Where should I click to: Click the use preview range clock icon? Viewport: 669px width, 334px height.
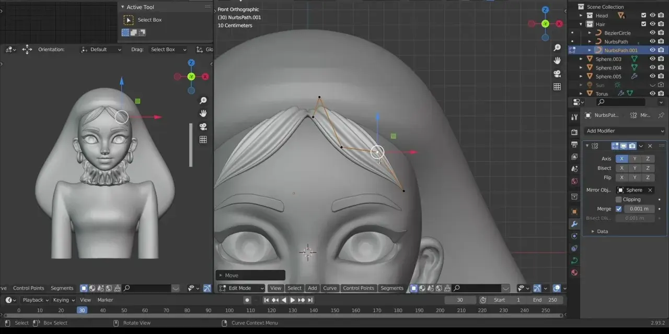click(x=483, y=300)
